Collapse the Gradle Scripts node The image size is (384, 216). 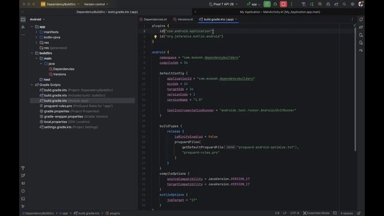(x=32, y=85)
